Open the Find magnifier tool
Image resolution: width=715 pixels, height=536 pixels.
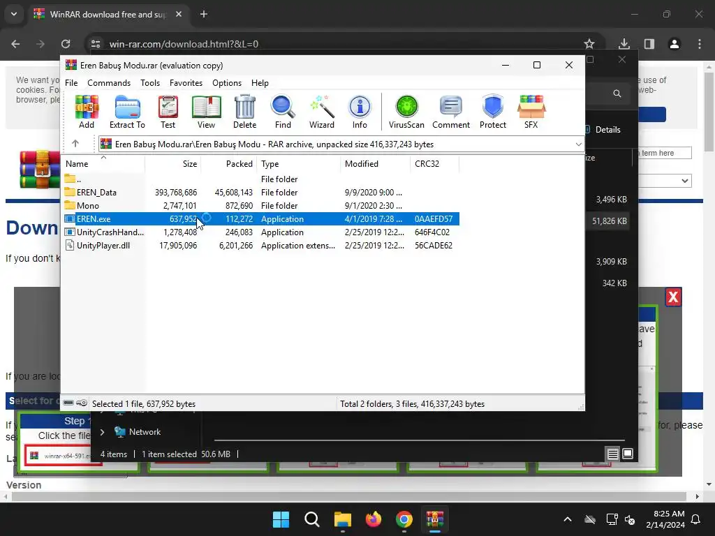(x=283, y=112)
